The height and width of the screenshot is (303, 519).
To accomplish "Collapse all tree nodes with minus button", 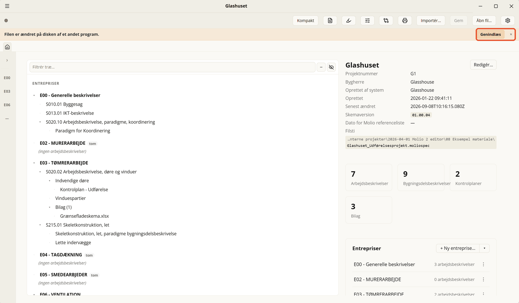I will pos(321,67).
